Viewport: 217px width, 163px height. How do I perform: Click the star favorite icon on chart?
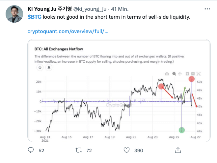[x=40, y=67]
